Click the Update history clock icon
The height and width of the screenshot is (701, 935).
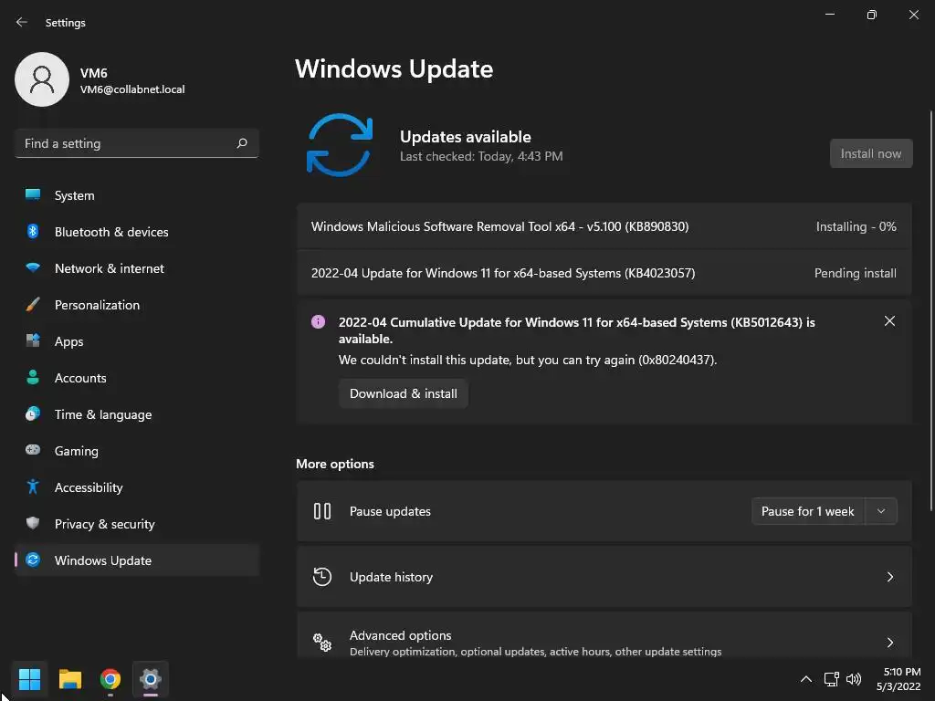click(322, 577)
